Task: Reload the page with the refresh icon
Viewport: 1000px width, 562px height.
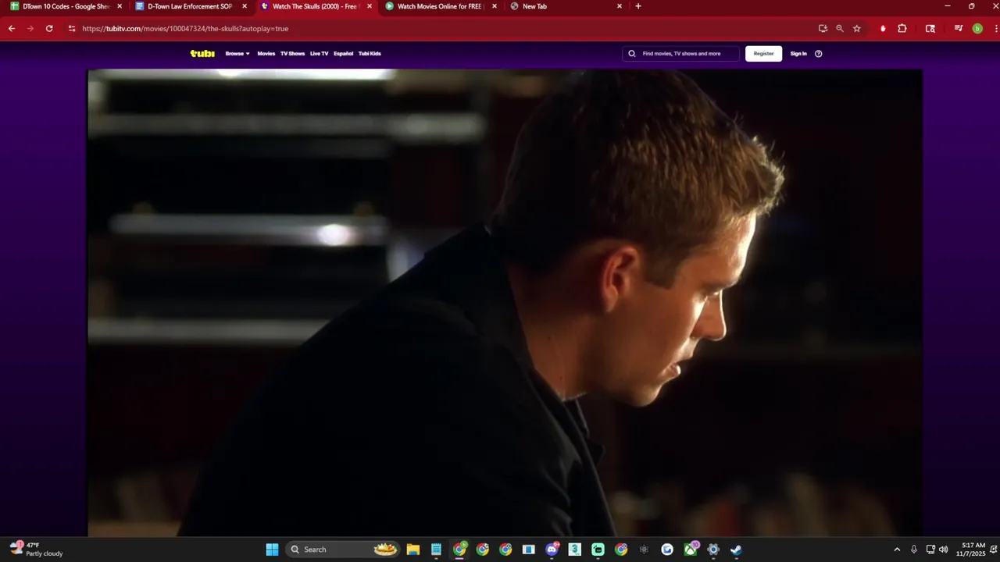Action: pos(49,28)
